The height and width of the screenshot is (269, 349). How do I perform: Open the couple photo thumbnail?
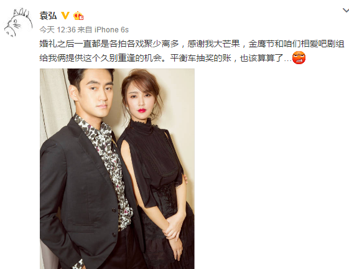(x=117, y=169)
